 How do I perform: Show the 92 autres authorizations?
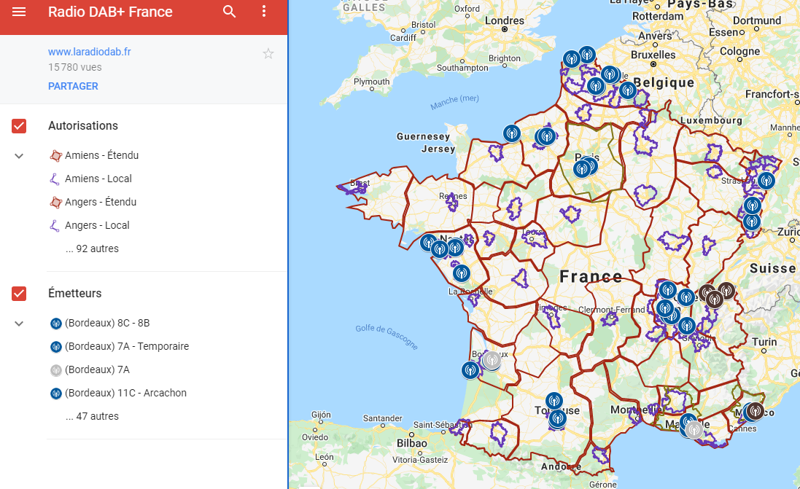(x=92, y=249)
